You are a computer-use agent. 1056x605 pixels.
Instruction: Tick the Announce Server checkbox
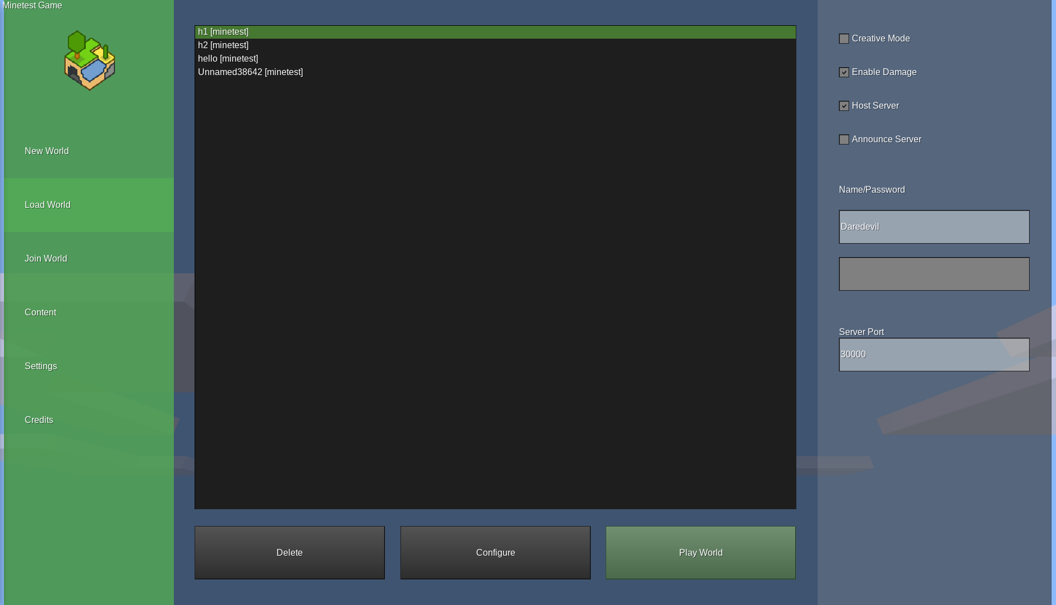(x=844, y=139)
